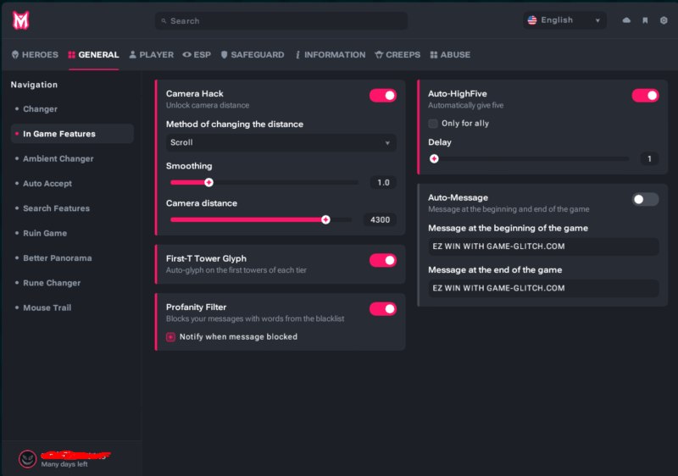Go to the ESP tab
Image resolution: width=678 pixels, height=476 pixels.
197,54
